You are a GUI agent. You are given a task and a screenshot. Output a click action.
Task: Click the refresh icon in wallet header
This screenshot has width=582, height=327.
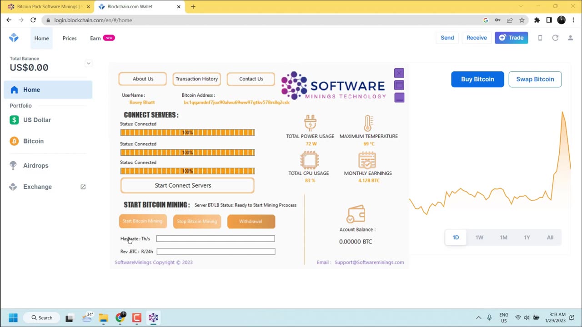tap(555, 38)
